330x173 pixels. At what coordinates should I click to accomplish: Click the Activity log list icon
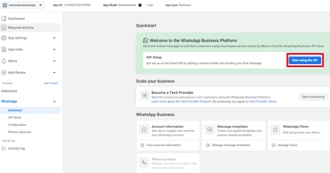4,148
